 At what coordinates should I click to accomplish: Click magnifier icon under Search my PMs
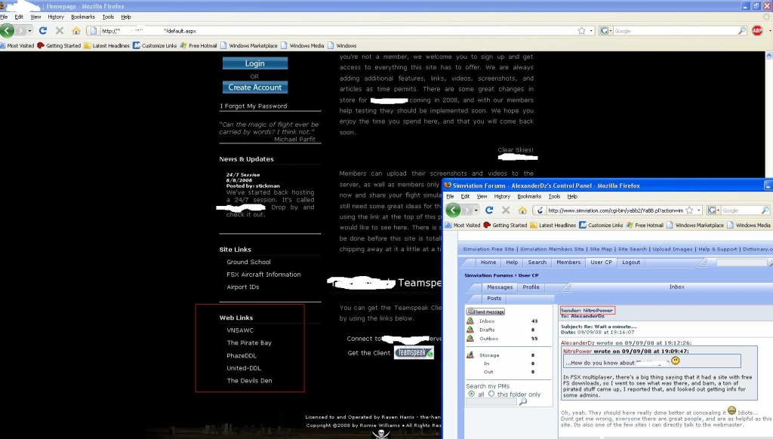pyautogui.click(x=522, y=401)
